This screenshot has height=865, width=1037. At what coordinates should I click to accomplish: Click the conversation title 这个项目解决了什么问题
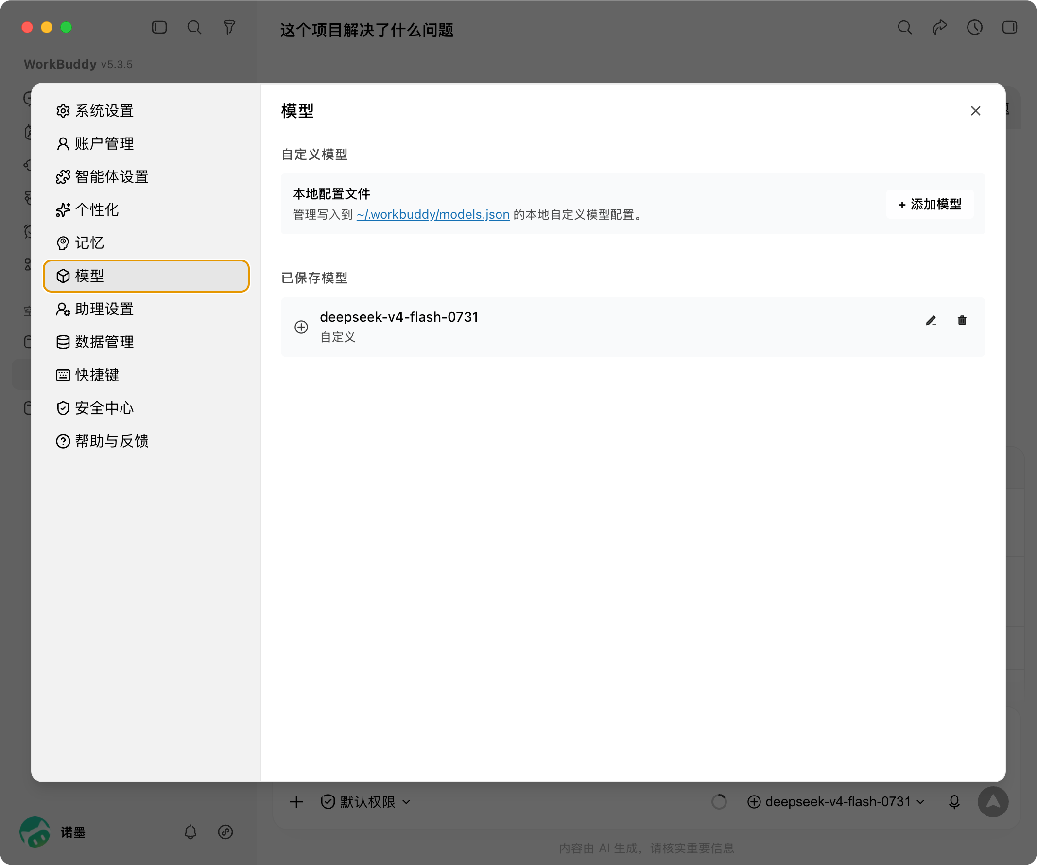pyautogui.click(x=366, y=30)
